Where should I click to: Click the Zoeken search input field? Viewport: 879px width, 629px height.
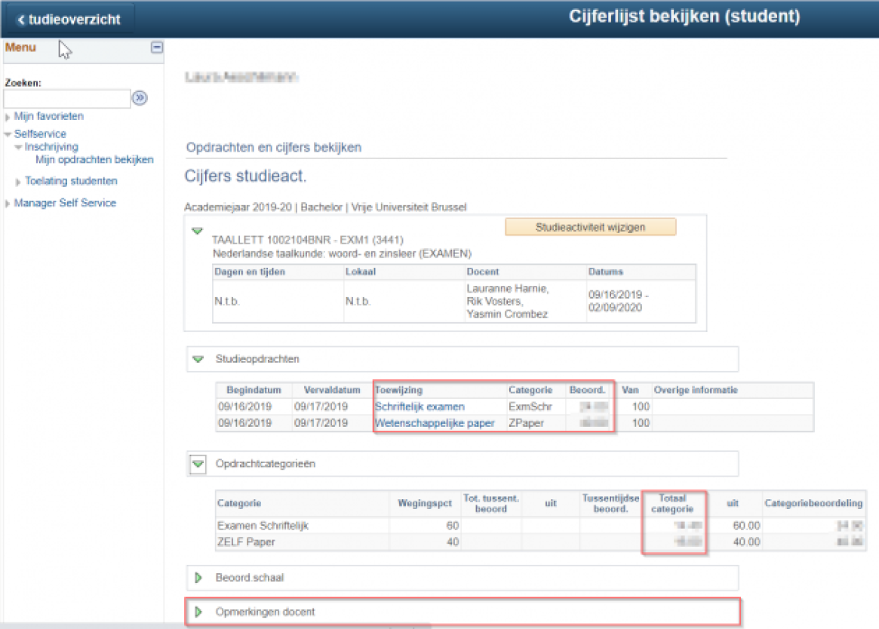(67, 99)
